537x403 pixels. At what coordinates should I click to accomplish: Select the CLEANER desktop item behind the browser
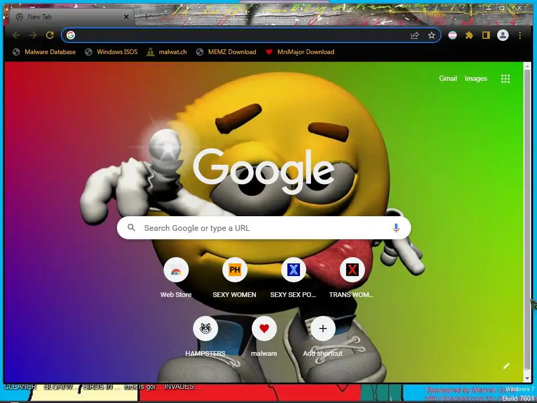pyautogui.click(x=20, y=387)
